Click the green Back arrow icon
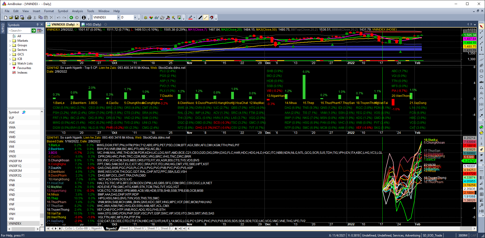The image size is (485, 238). (71, 17)
